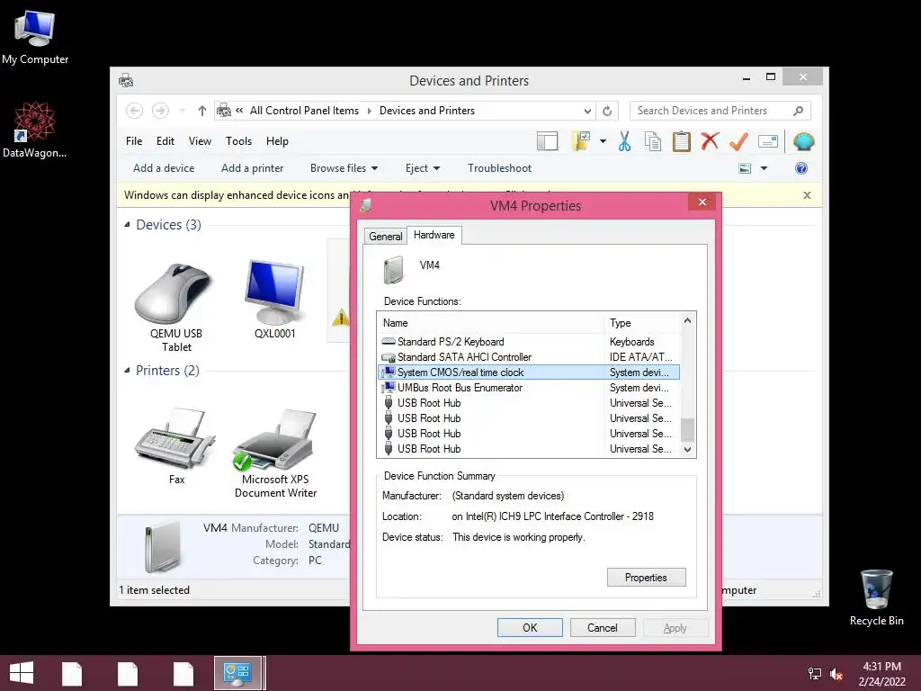Image resolution: width=921 pixels, height=691 pixels.
Task: Click the Type column header
Action: (642, 323)
